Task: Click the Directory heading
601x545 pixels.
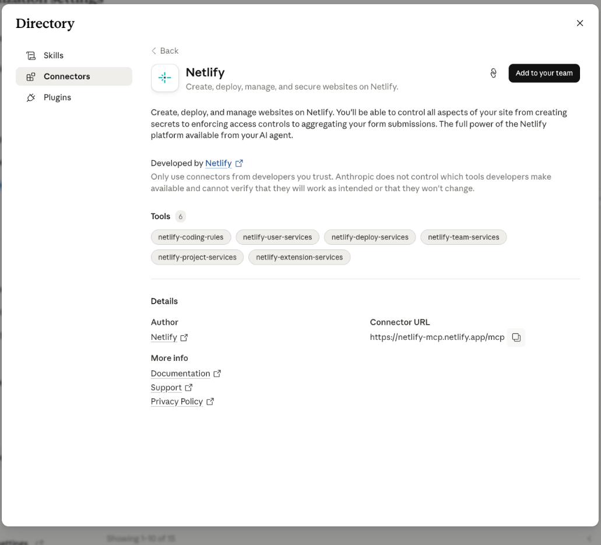Action: click(45, 24)
